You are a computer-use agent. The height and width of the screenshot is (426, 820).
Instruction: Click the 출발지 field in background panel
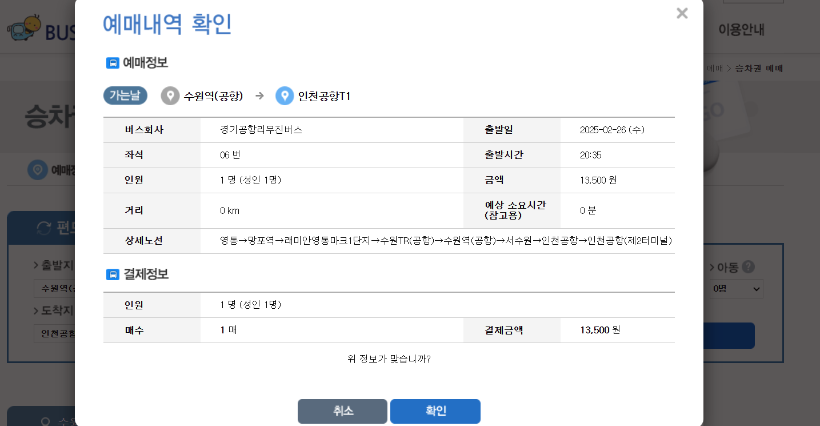click(54, 289)
